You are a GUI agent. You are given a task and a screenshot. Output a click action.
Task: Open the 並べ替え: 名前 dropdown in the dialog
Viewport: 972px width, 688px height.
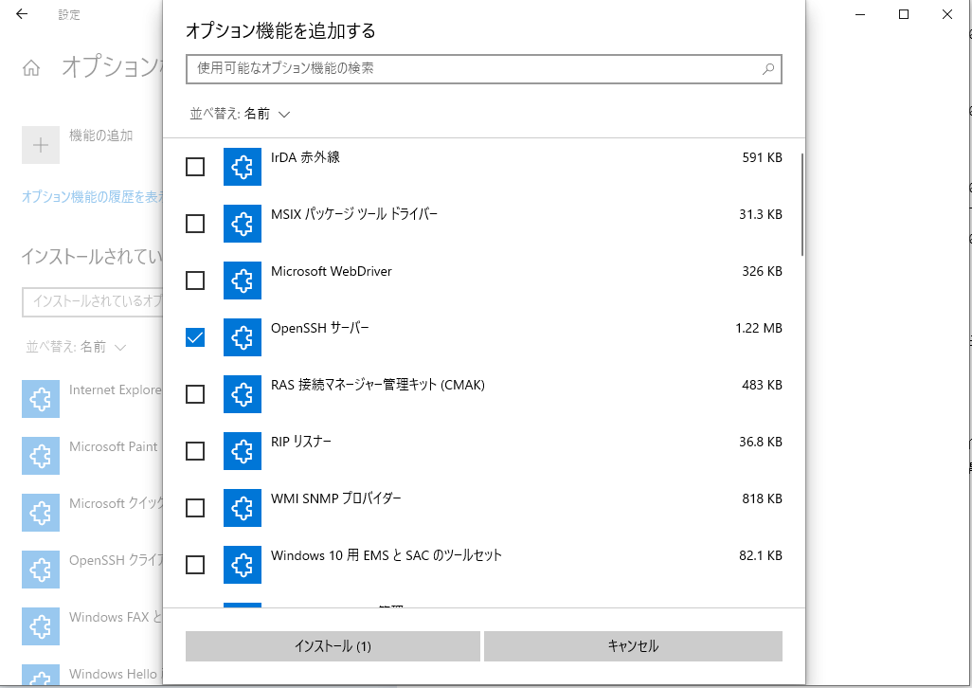(240, 114)
